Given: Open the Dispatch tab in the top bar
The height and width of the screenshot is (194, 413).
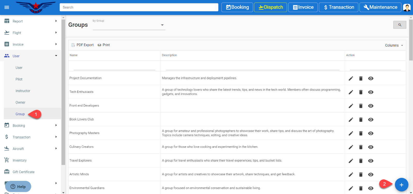Looking at the screenshot, I should click(x=271, y=7).
